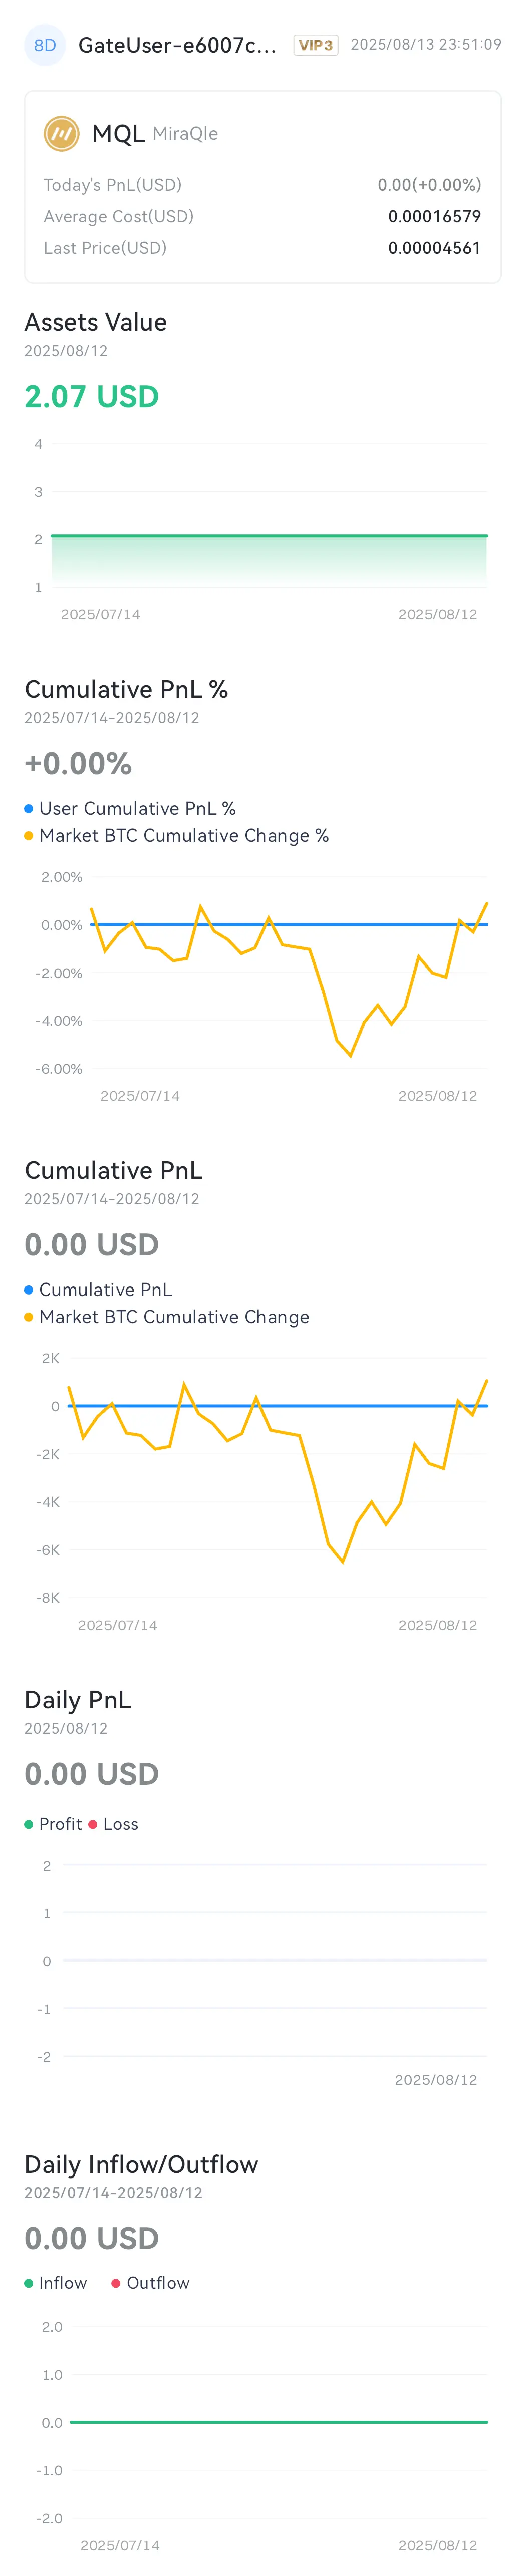The height and width of the screenshot is (2576, 526).
Task: Click the Today's PnL(USD) value
Action: tap(429, 185)
